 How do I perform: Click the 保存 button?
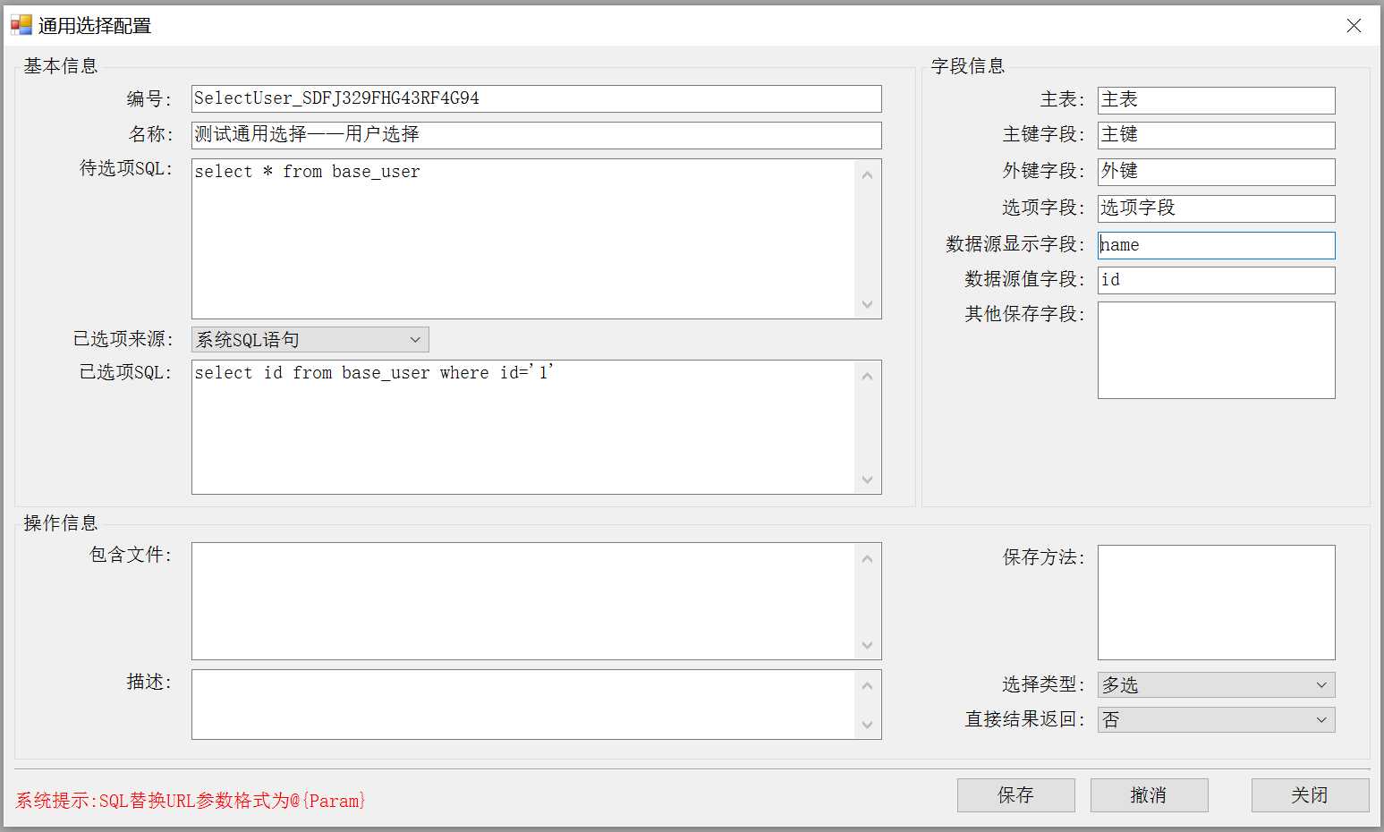tap(1015, 795)
